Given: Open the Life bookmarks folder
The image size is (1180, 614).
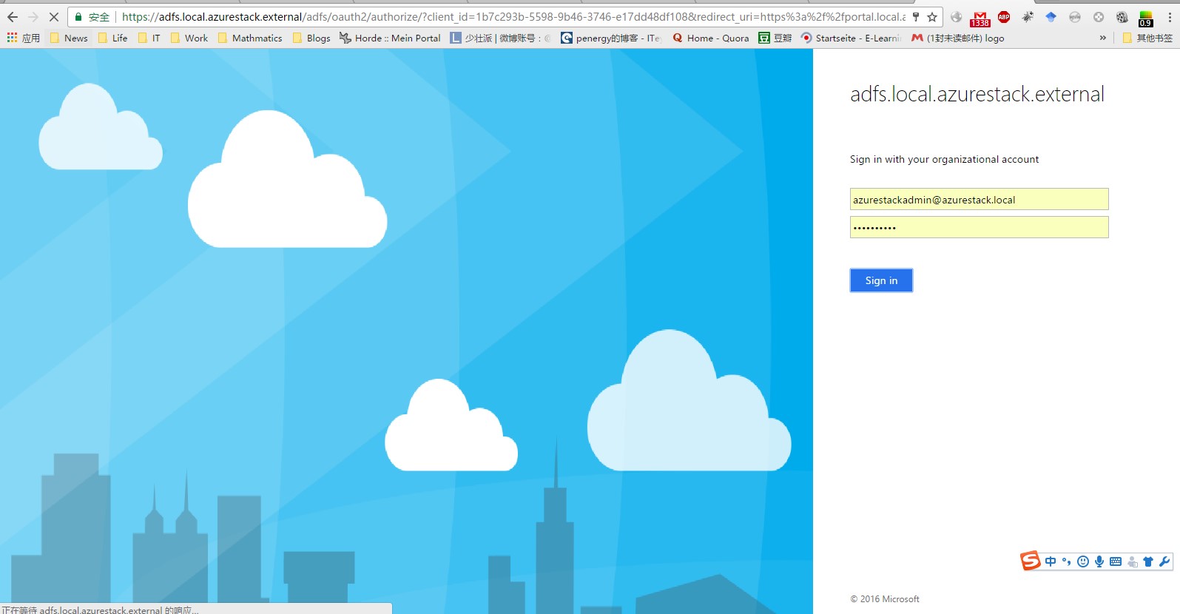Looking at the screenshot, I should click(112, 38).
